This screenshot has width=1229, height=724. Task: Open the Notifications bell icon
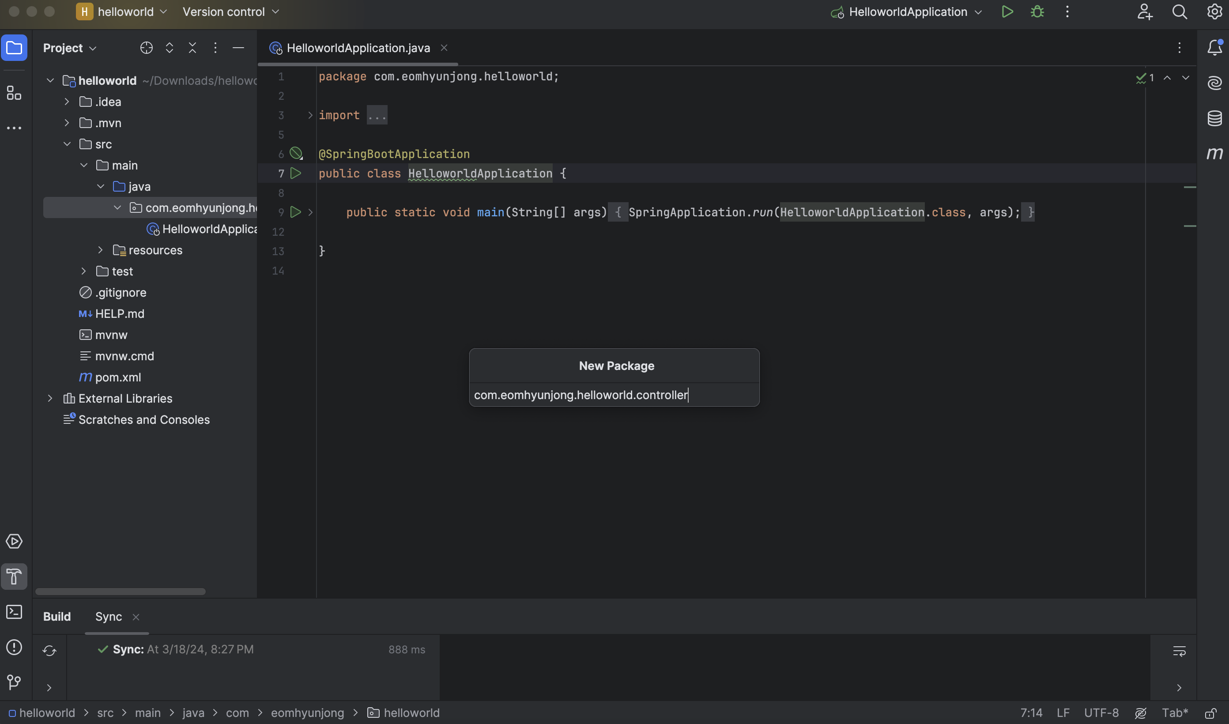[1214, 47]
